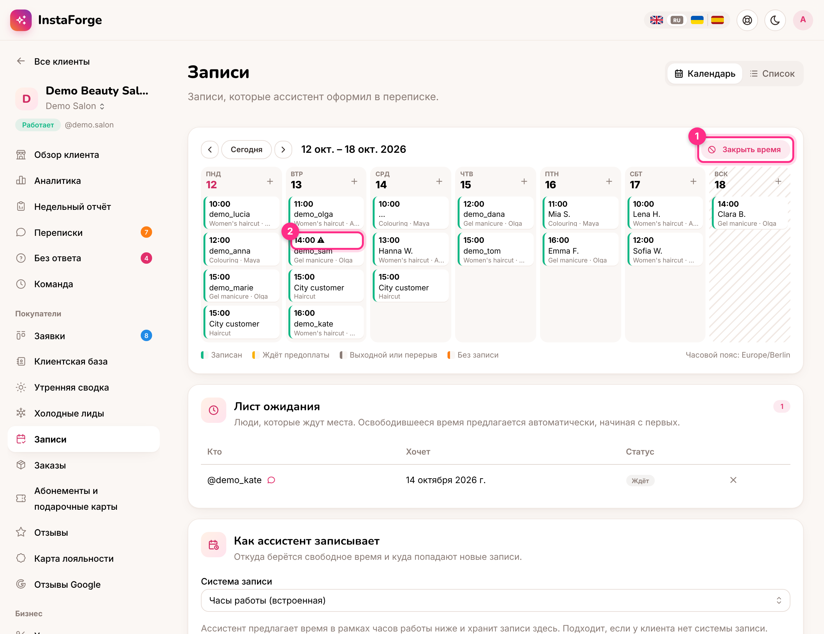
Task: Go to next week arrow
Action: pos(283,149)
